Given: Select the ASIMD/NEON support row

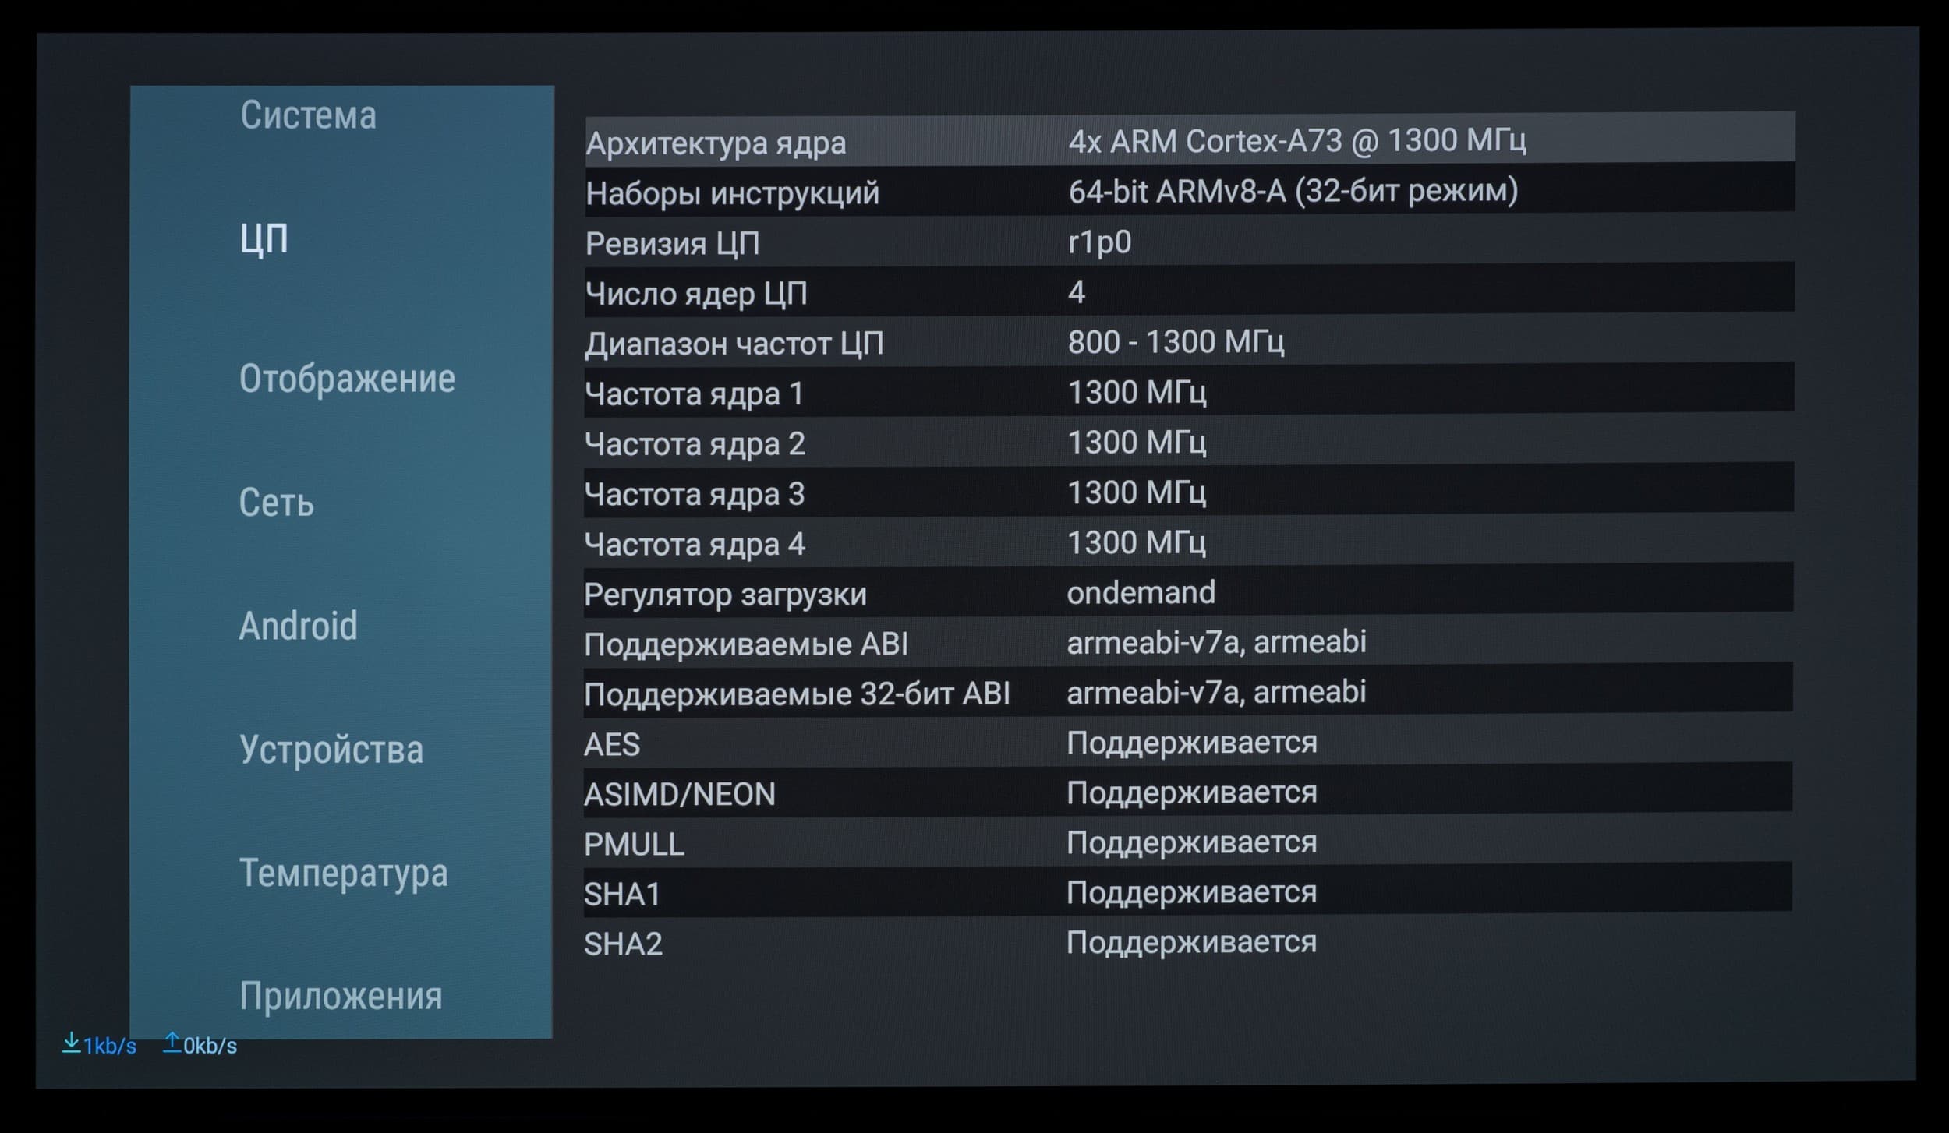Looking at the screenshot, I should [1189, 793].
